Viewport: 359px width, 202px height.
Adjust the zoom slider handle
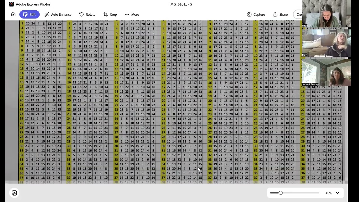coord(280,193)
